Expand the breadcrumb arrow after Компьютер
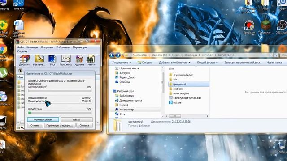 pos(149,55)
